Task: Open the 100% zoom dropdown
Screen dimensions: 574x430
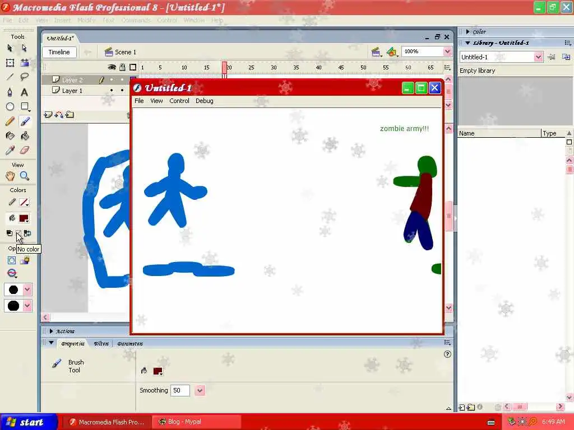Action: point(447,52)
